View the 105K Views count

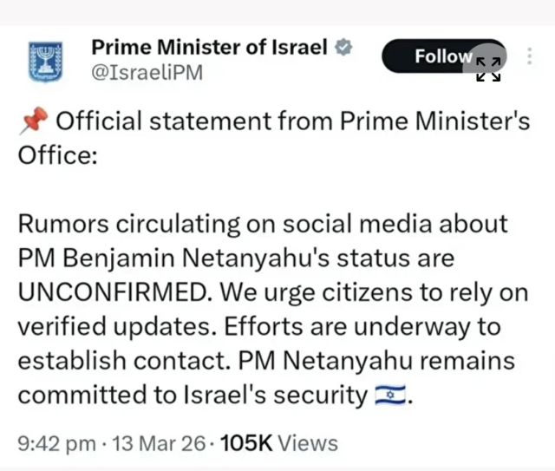(x=279, y=444)
